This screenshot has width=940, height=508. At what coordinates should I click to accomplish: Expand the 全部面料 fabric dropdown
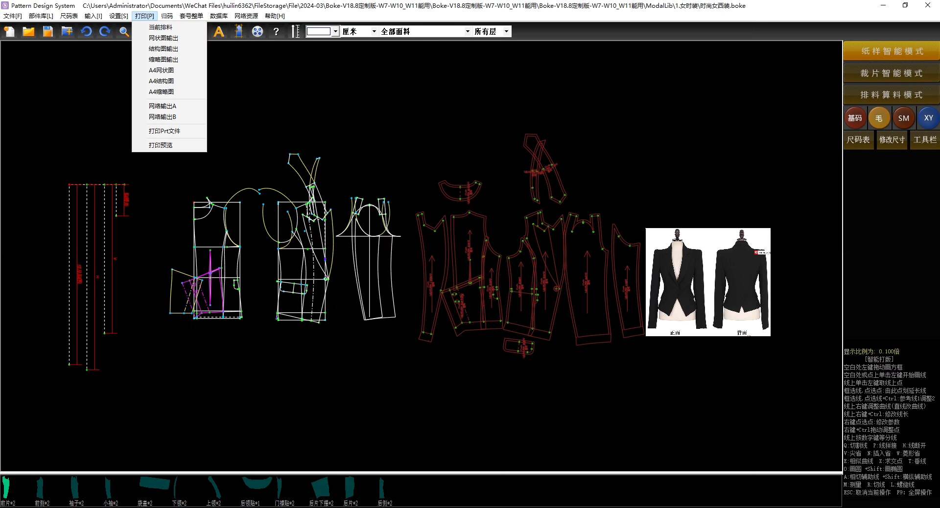tap(468, 31)
